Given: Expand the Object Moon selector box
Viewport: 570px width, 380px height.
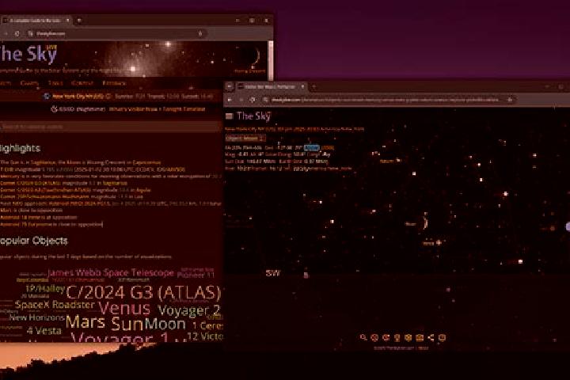Looking at the screenshot, I should (245, 139).
